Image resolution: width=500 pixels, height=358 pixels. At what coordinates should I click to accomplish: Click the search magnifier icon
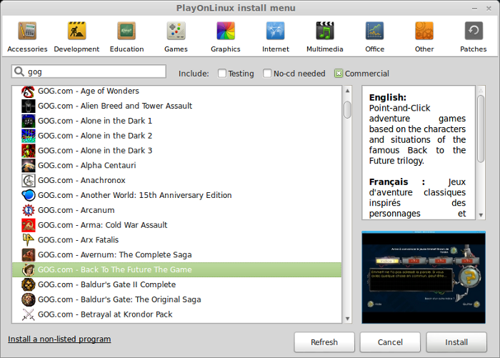pos(19,71)
